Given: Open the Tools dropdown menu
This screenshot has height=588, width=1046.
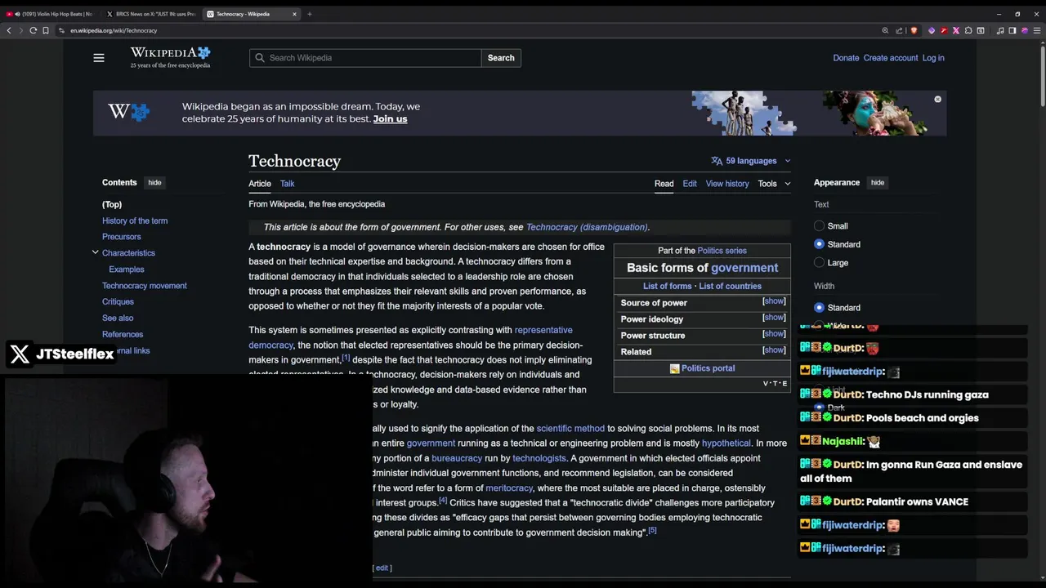Looking at the screenshot, I should pyautogui.click(x=774, y=184).
